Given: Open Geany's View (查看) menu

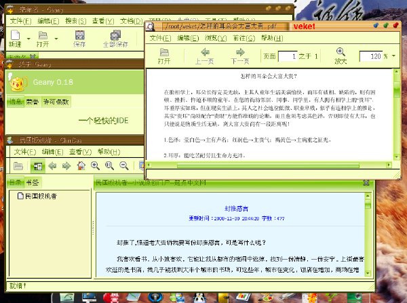Looking at the screenshot, I should (103, 21).
